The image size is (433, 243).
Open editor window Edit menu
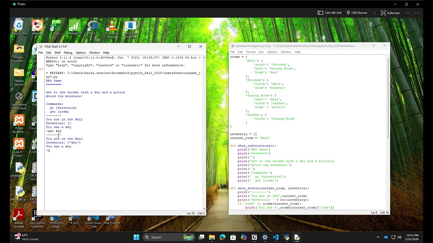click(240, 52)
